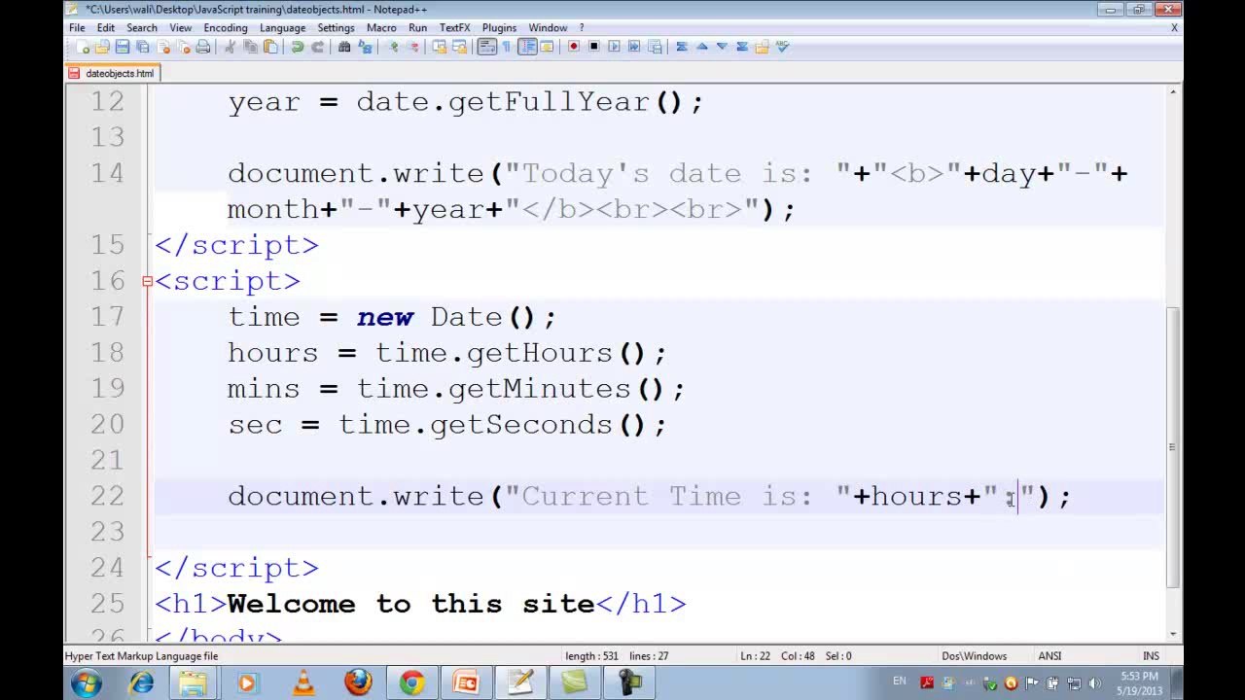
Task: Click the system tray volume icon
Action: point(1095,683)
